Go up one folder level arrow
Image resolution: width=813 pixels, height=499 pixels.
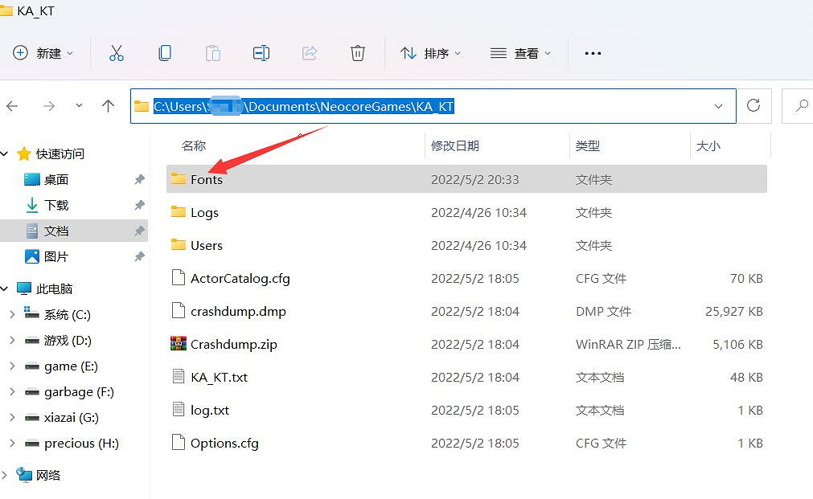pyautogui.click(x=109, y=106)
